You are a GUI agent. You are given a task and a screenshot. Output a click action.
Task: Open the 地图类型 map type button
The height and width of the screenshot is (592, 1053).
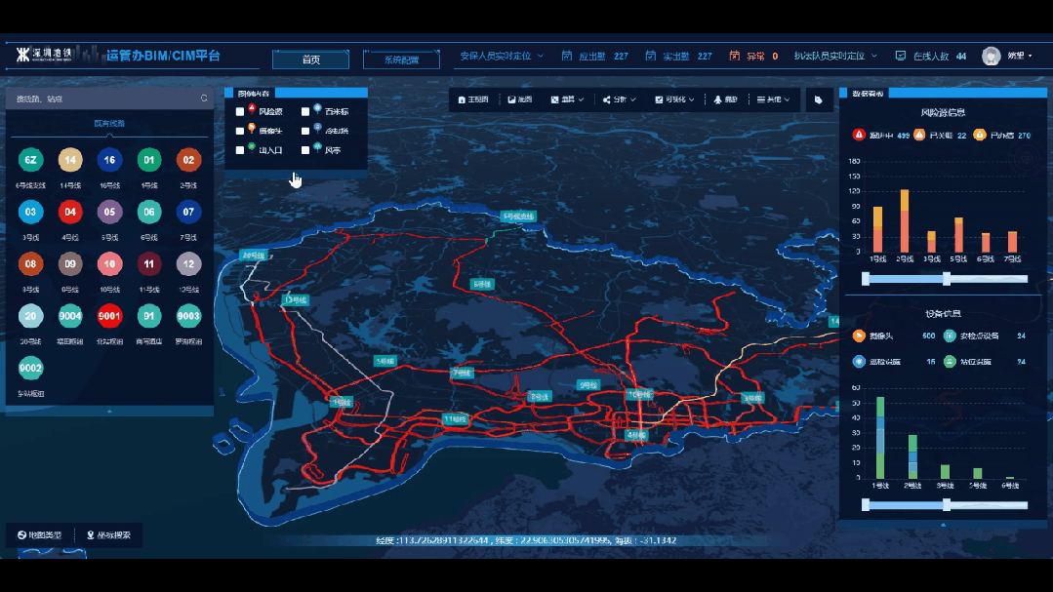(39, 535)
